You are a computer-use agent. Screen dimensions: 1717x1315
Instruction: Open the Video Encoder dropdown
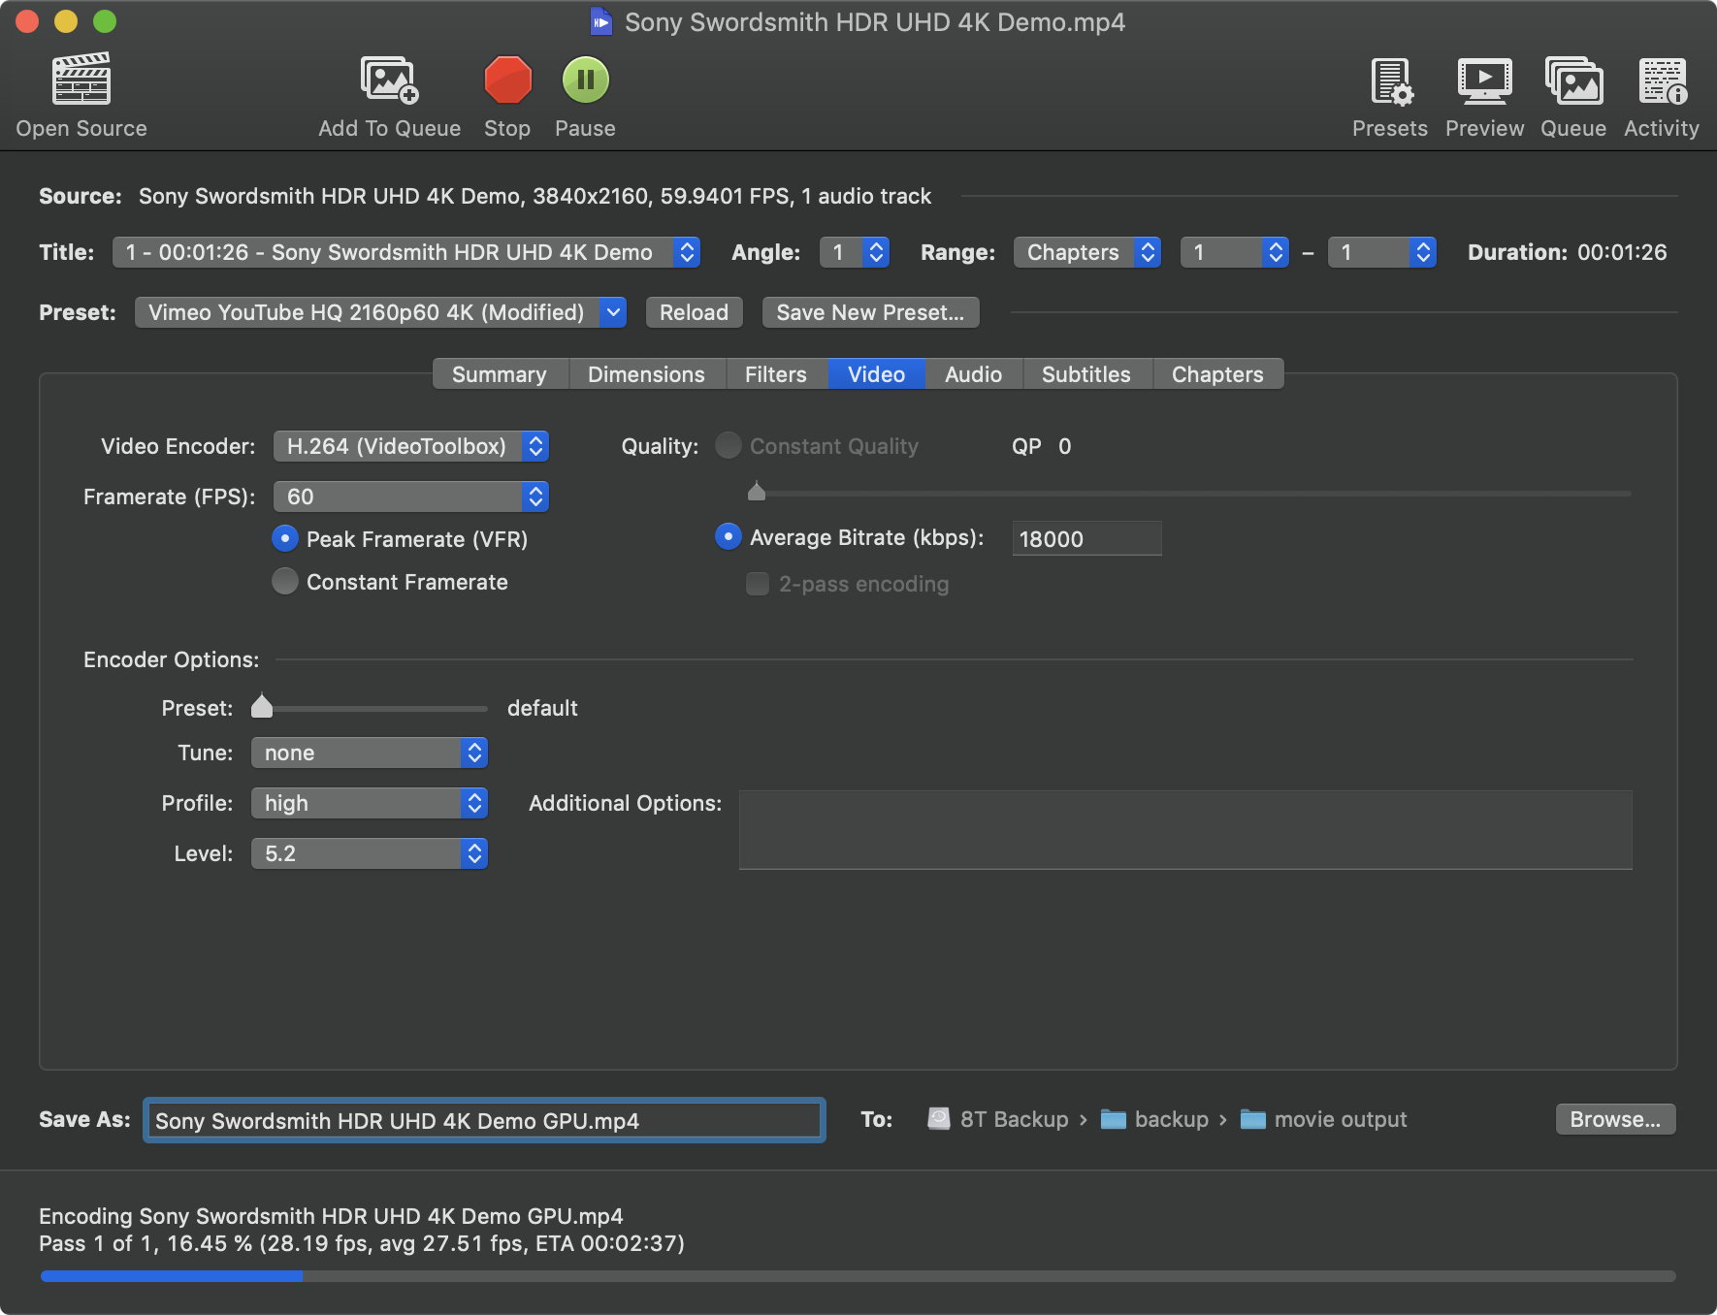[x=411, y=446]
